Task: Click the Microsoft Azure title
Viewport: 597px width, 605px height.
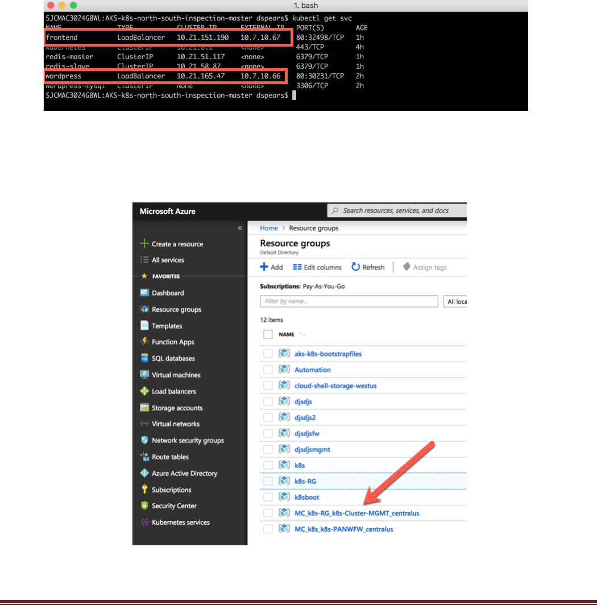Action: click(168, 211)
